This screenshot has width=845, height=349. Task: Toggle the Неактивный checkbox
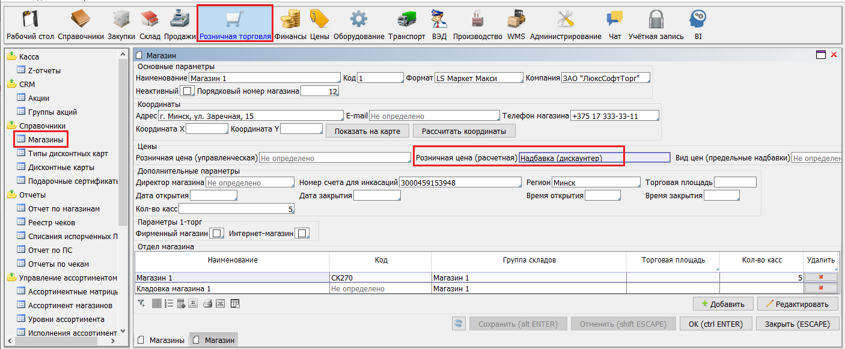pos(188,91)
